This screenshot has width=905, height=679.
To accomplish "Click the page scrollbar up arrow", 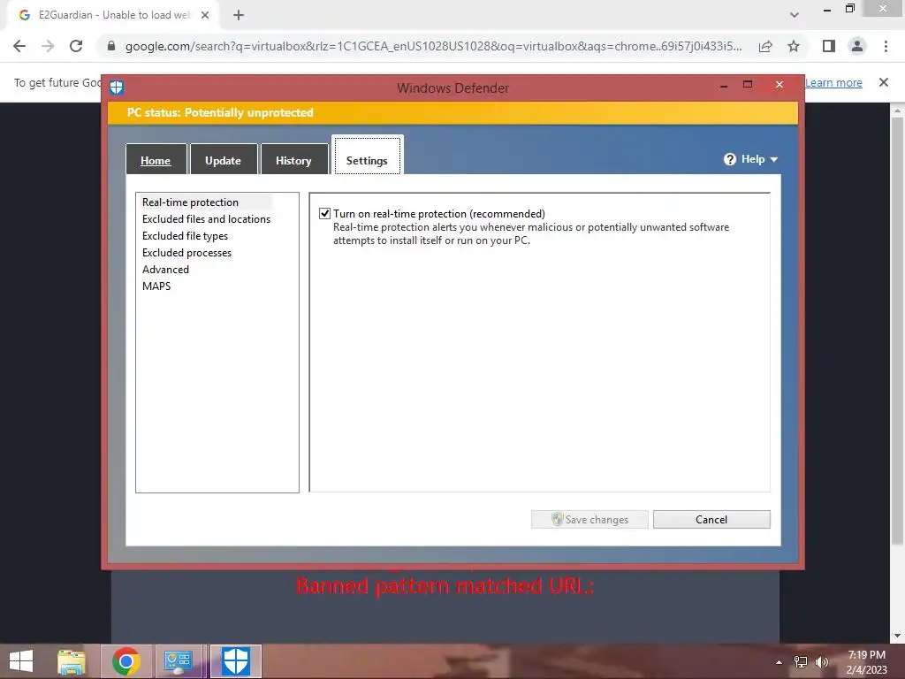I will (897, 110).
